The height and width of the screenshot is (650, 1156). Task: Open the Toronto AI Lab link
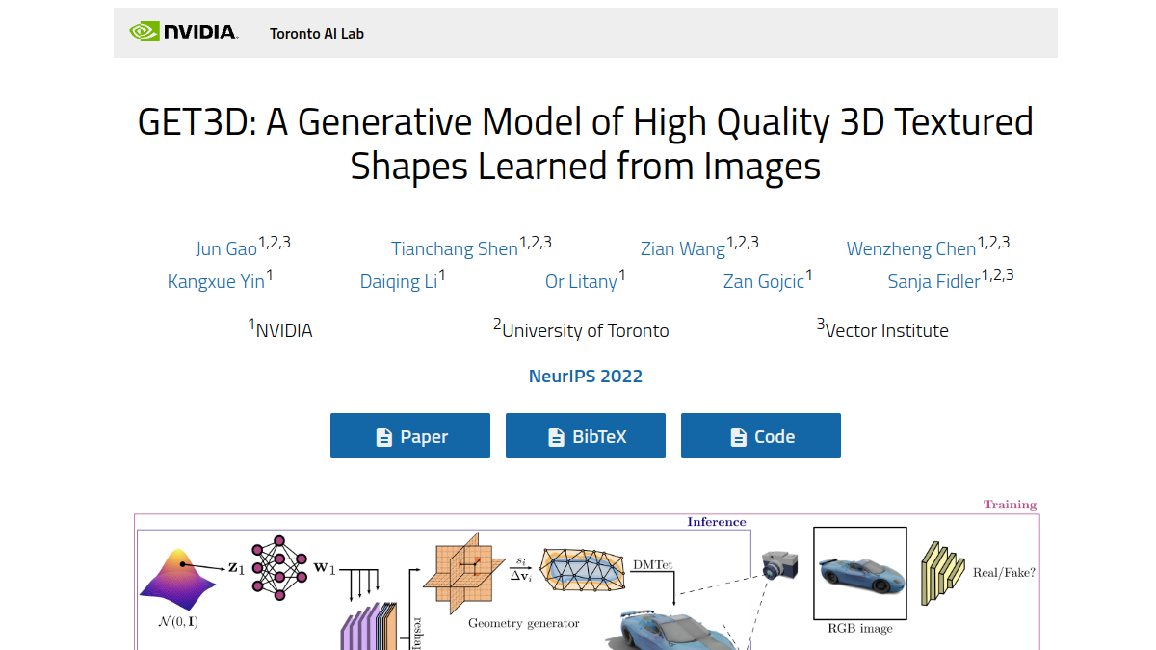pos(317,34)
